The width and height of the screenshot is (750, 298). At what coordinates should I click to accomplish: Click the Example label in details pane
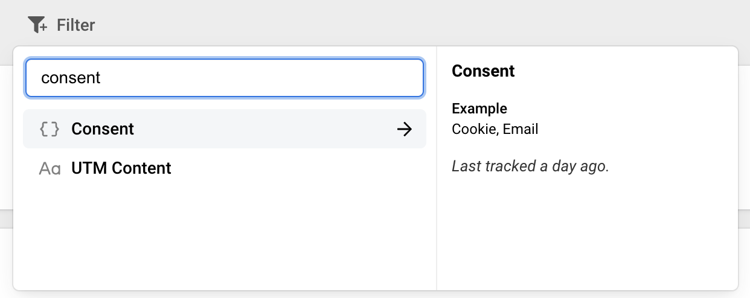(x=479, y=109)
